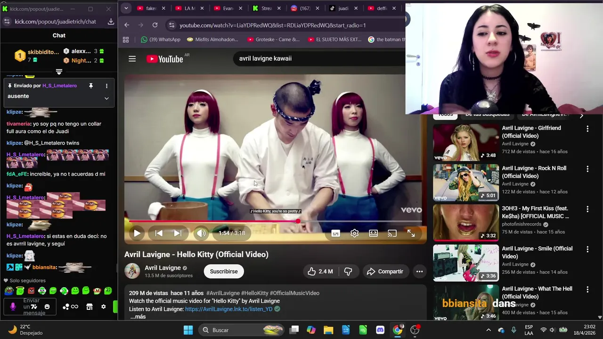View site information icon in address bar
Image resolution: width=603 pixels, height=339 pixels.
[171, 25]
